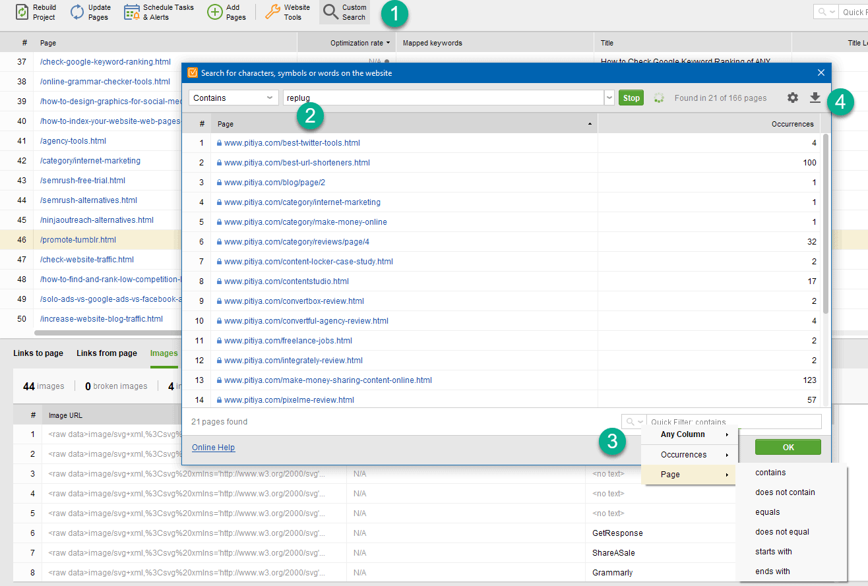Sort by Optimization rate column
Image resolution: width=868 pixels, height=586 pixels.
[346, 43]
